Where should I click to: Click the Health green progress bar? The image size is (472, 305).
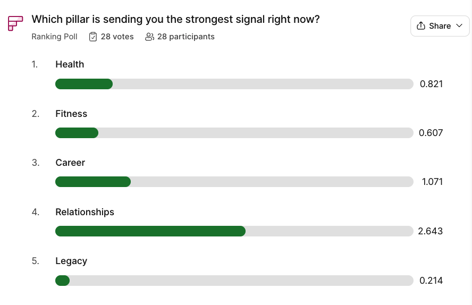coord(84,84)
